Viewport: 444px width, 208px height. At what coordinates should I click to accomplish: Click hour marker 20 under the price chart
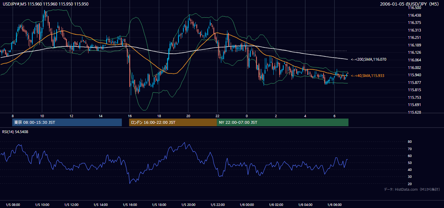(188, 116)
